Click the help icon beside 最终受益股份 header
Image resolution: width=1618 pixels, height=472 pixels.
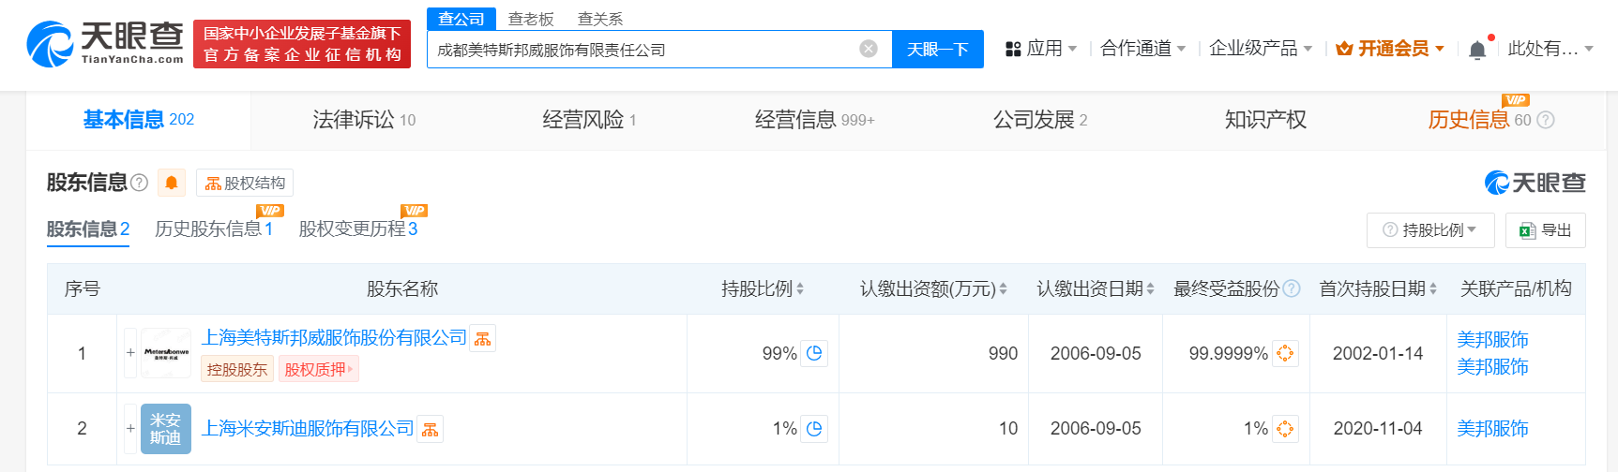[x=1292, y=288]
